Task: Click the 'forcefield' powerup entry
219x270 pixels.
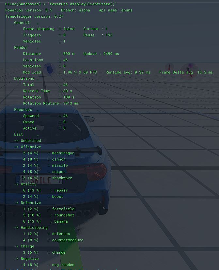Action: pyautogui.click(x=49, y=209)
